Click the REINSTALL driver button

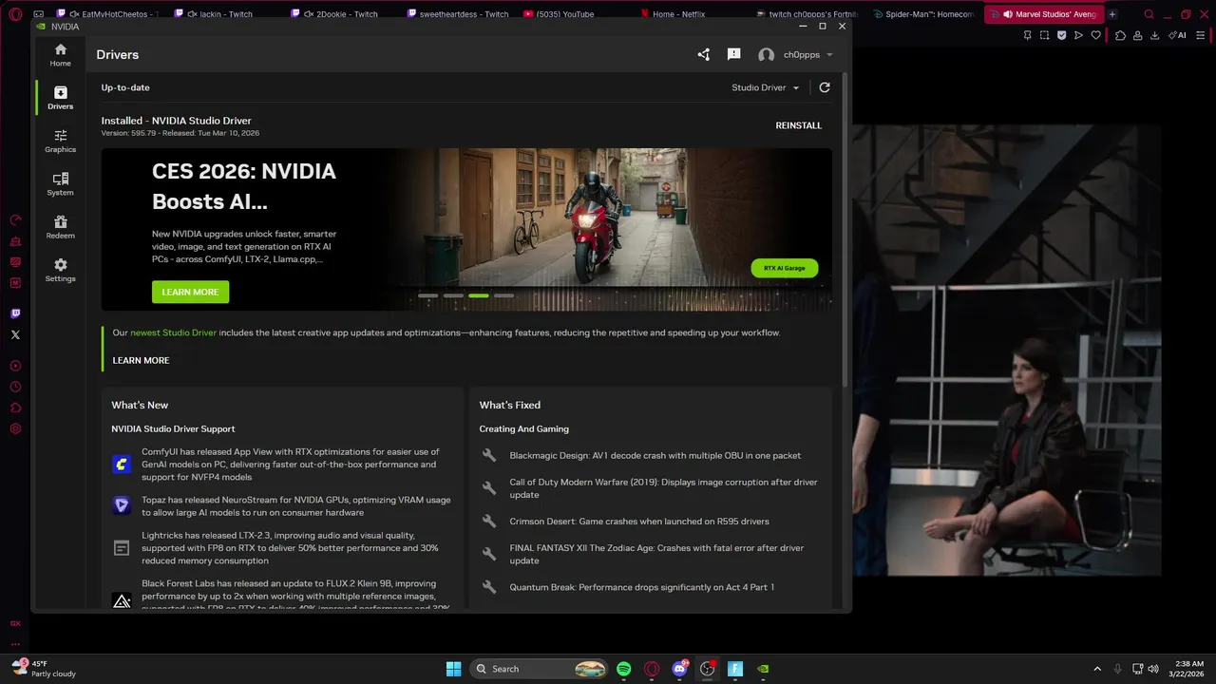click(798, 125)
